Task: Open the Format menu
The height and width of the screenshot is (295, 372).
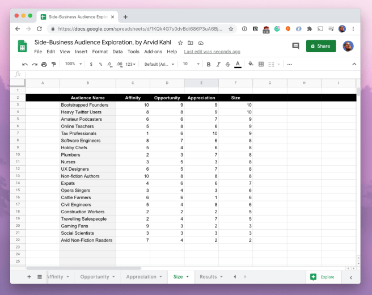Action: 100,52
